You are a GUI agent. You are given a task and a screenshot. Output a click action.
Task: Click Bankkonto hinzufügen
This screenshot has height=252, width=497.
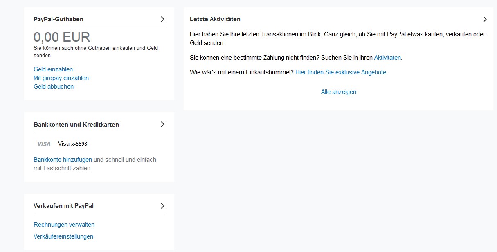pyautogui.click(x=63, y=160)
